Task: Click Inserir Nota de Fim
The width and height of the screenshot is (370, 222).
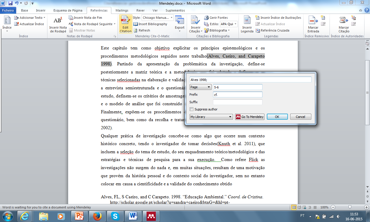Action: point(85,18)
